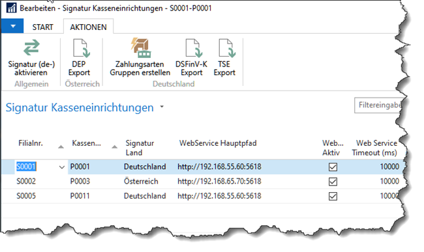424x252 pixels.
Task: Toggle Web Aktiv checkbox for S0002
Action: [x=333, y=182]
